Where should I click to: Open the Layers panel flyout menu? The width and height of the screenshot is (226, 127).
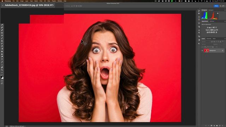pos(225,38)
